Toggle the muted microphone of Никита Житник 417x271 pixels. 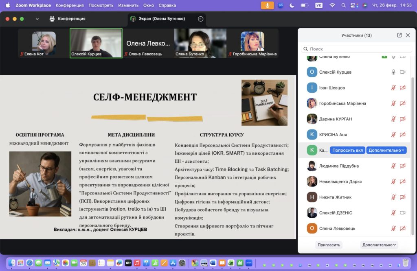[393, 197]
